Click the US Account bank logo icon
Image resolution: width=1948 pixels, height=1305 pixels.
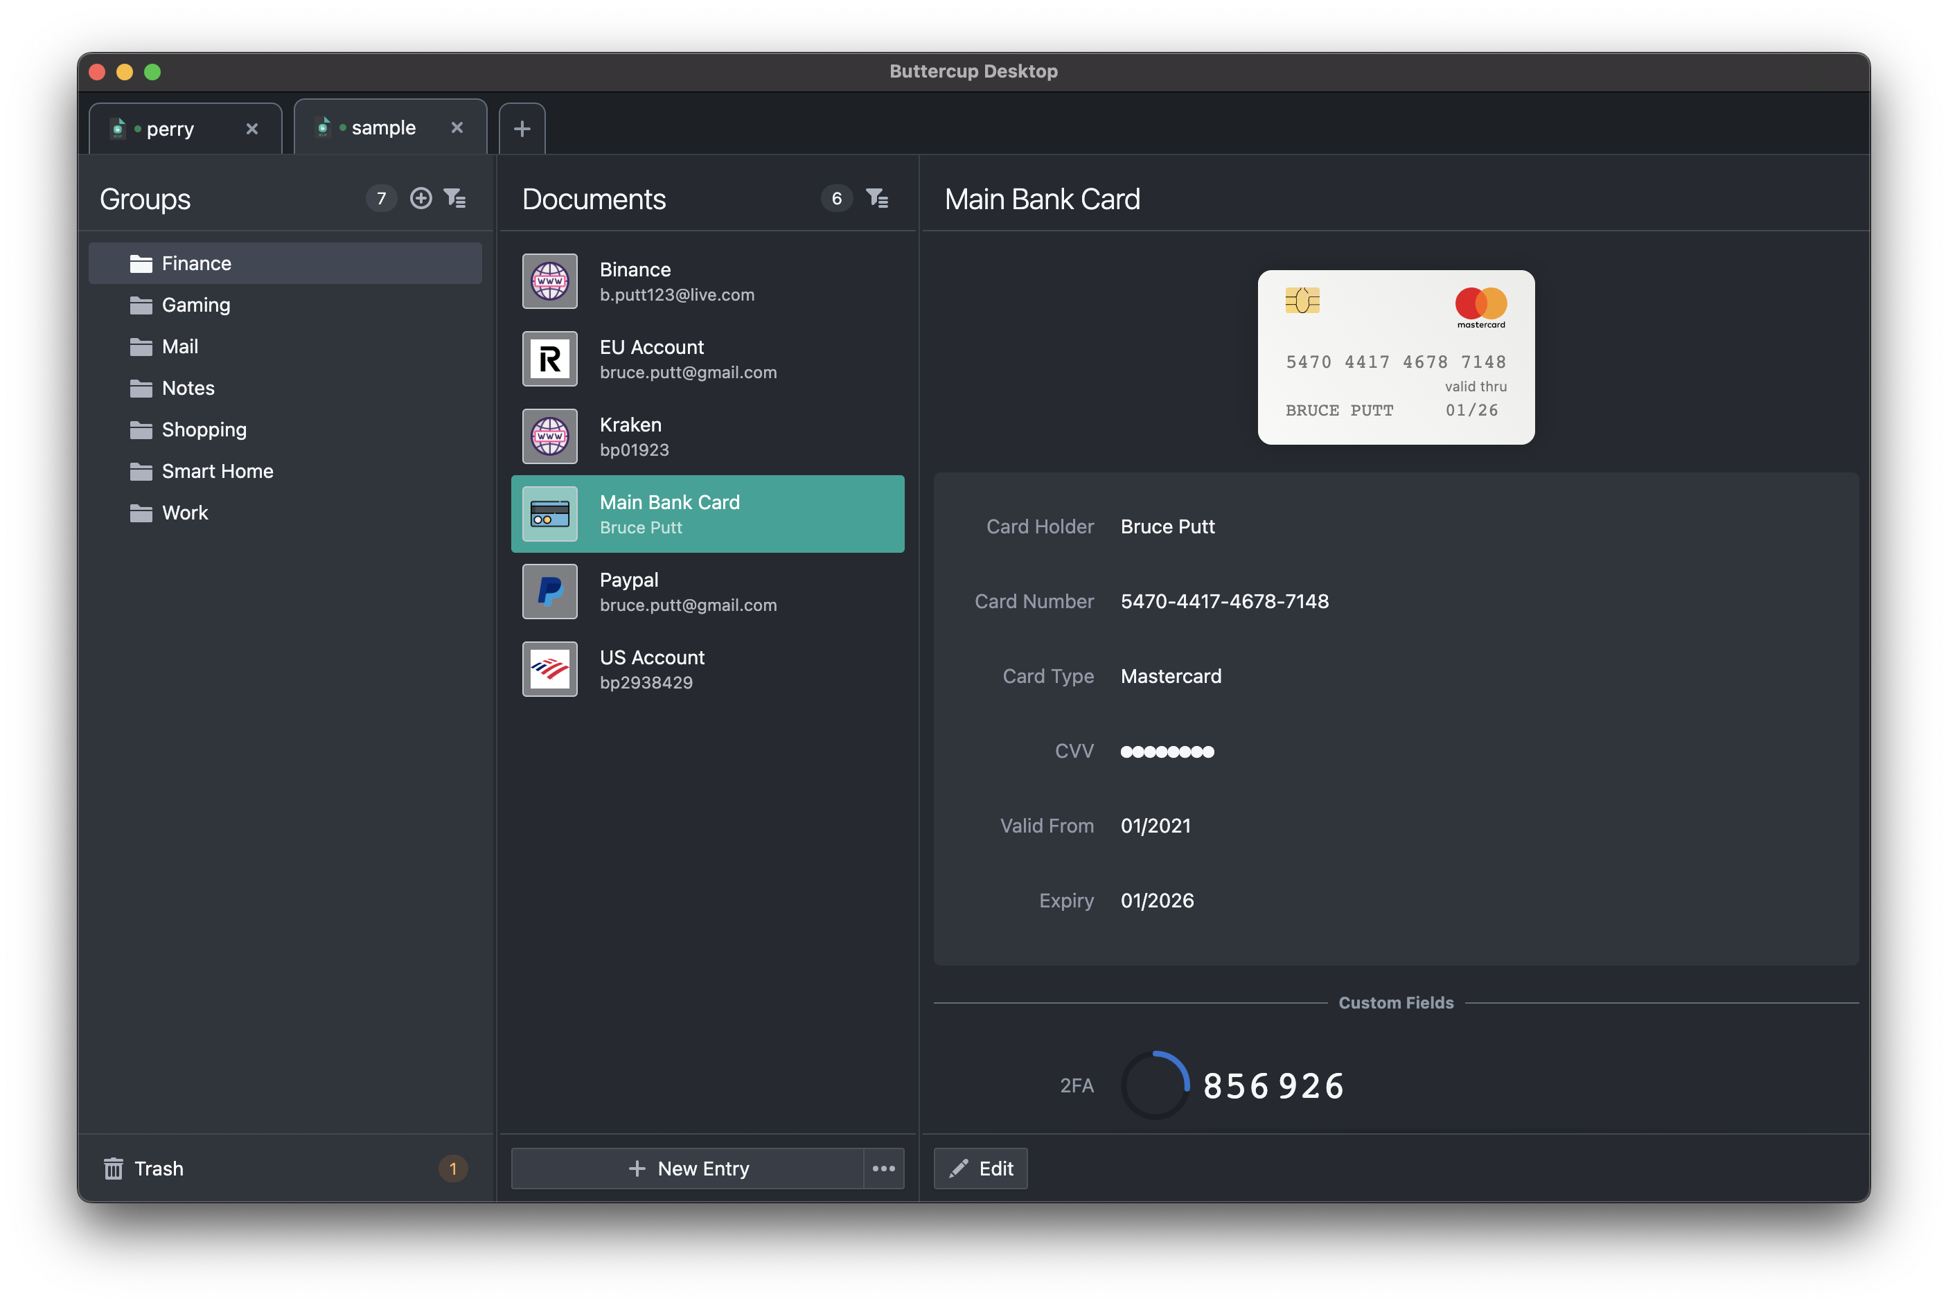click(x=549, y=669)
